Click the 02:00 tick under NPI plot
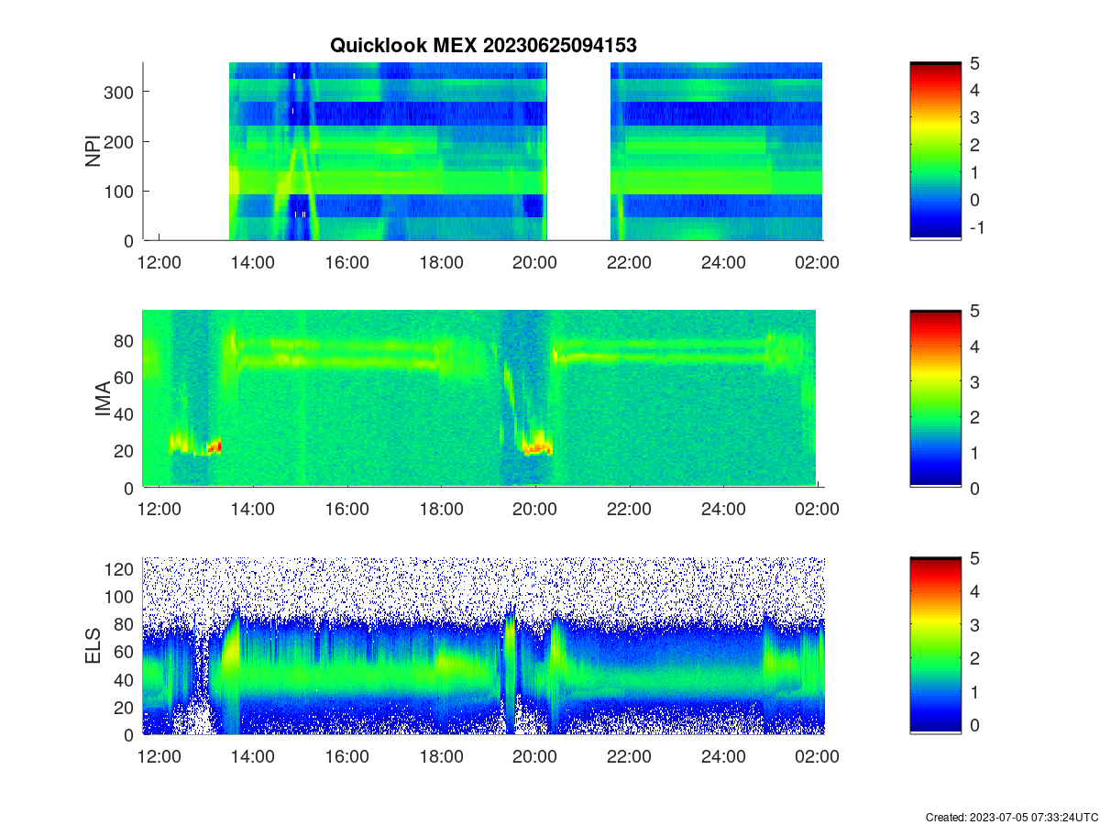 [x=817, y=262]
